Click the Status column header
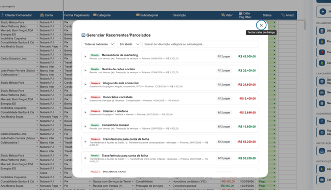This screenshot has width=331, height=190. coord(267,15)
